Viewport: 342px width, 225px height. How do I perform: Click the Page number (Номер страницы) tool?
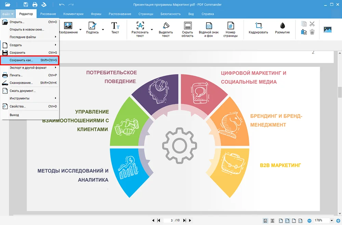(x=231, y=29)
